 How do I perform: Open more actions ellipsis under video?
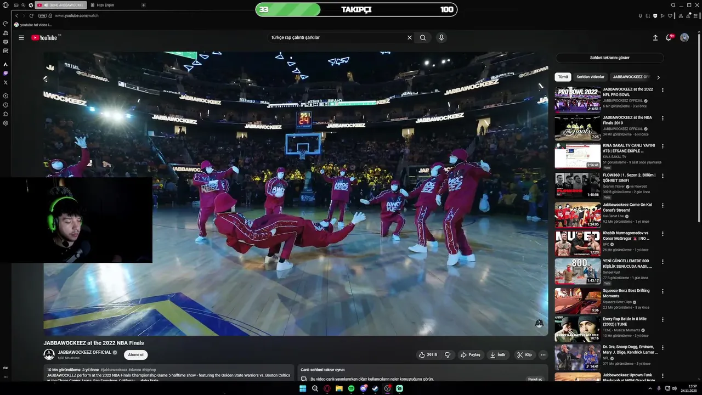pyautogui.click(x=543, y=355)
